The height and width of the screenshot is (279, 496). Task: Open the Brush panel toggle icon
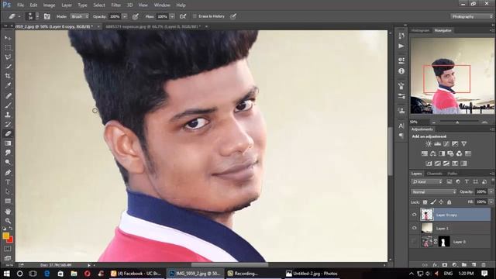[47, 16]
